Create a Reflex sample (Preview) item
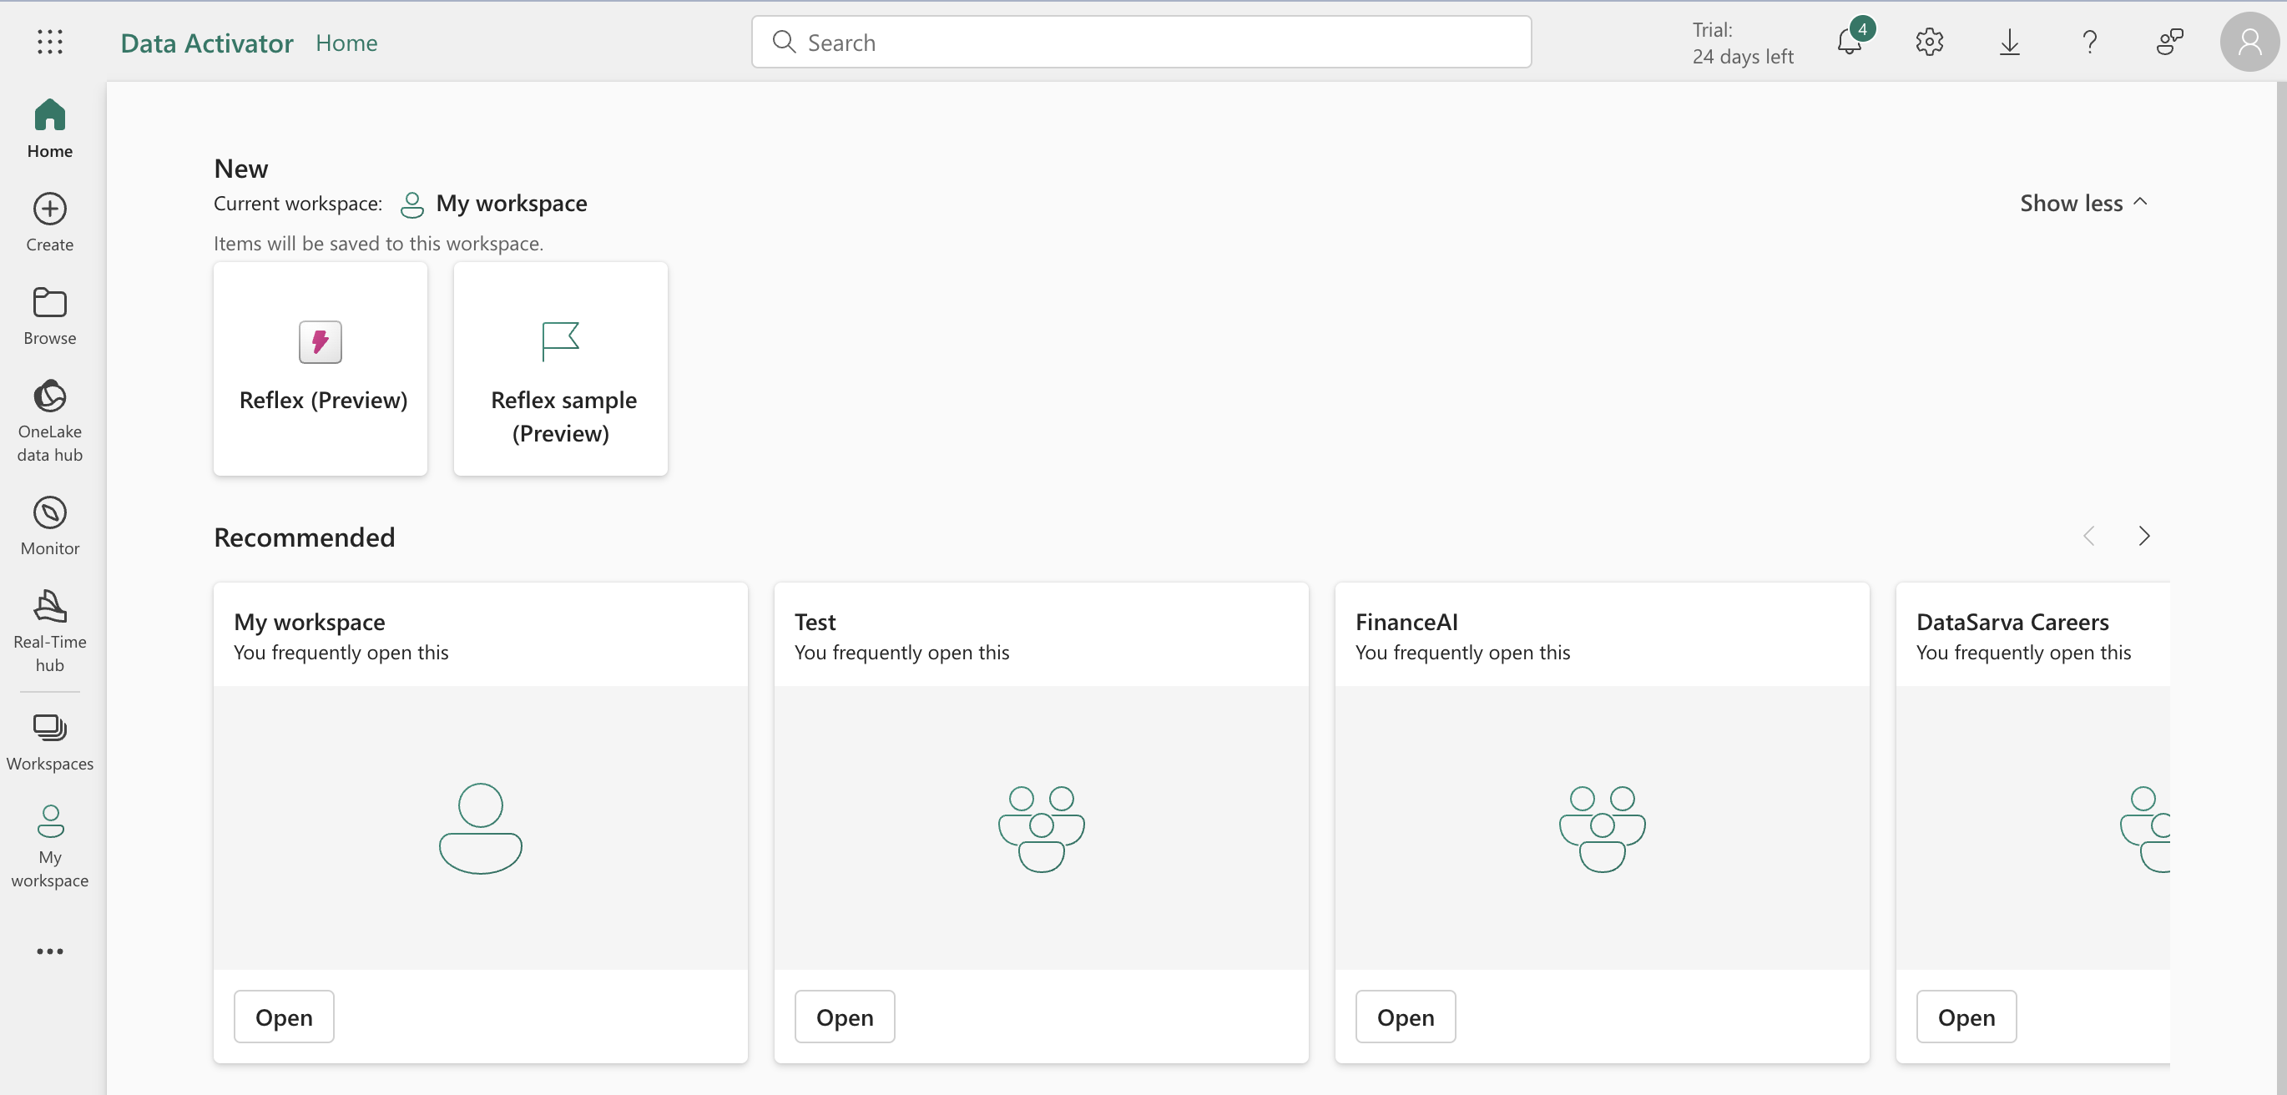 [x=560, y=369]
